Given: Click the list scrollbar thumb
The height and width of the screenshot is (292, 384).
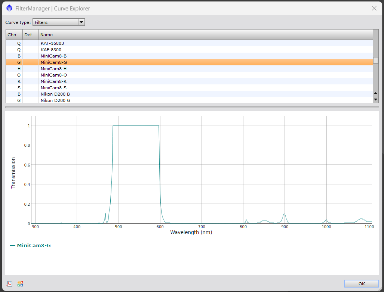Looking at the screenshot, I should [x=375, y=60].
